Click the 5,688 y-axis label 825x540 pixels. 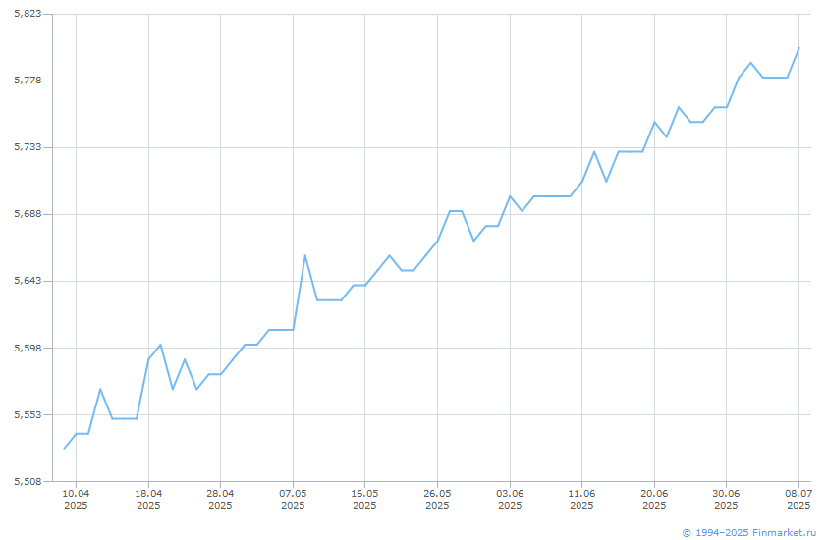pyautogui.click(x=27, y=214)
